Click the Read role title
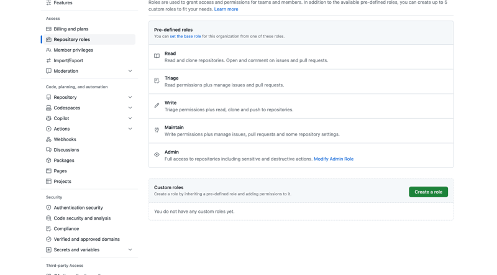The width and height of the screenshot is (497, 275). click(170, 54)
